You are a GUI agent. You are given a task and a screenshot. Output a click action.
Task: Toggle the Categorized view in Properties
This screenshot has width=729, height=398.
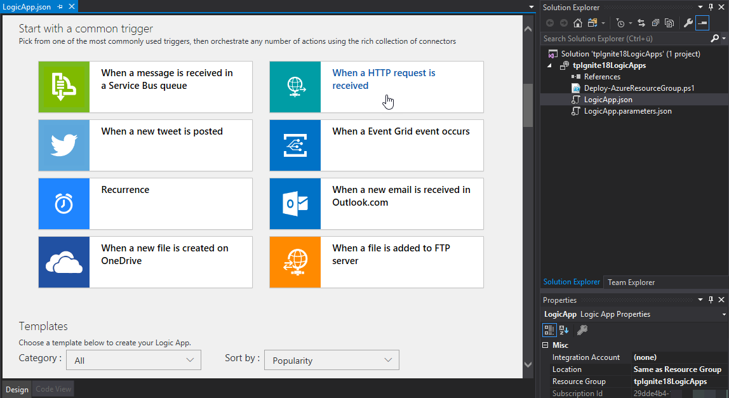549,329
